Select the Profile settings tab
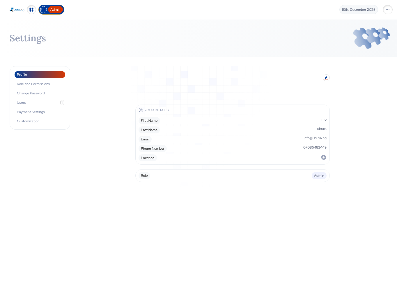Image resolution: width=397 pixels, height=284 pixels. coord(40,75)
